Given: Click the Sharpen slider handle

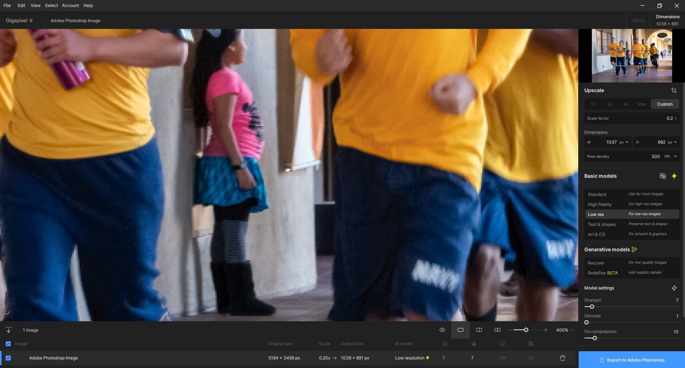Looking at the screenshot, I should tap(592, 307).
